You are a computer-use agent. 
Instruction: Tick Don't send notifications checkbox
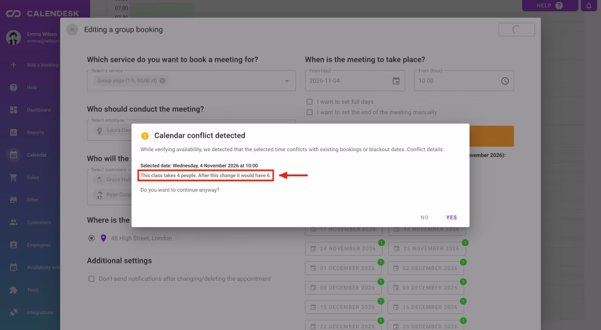[x=91, y=279]
